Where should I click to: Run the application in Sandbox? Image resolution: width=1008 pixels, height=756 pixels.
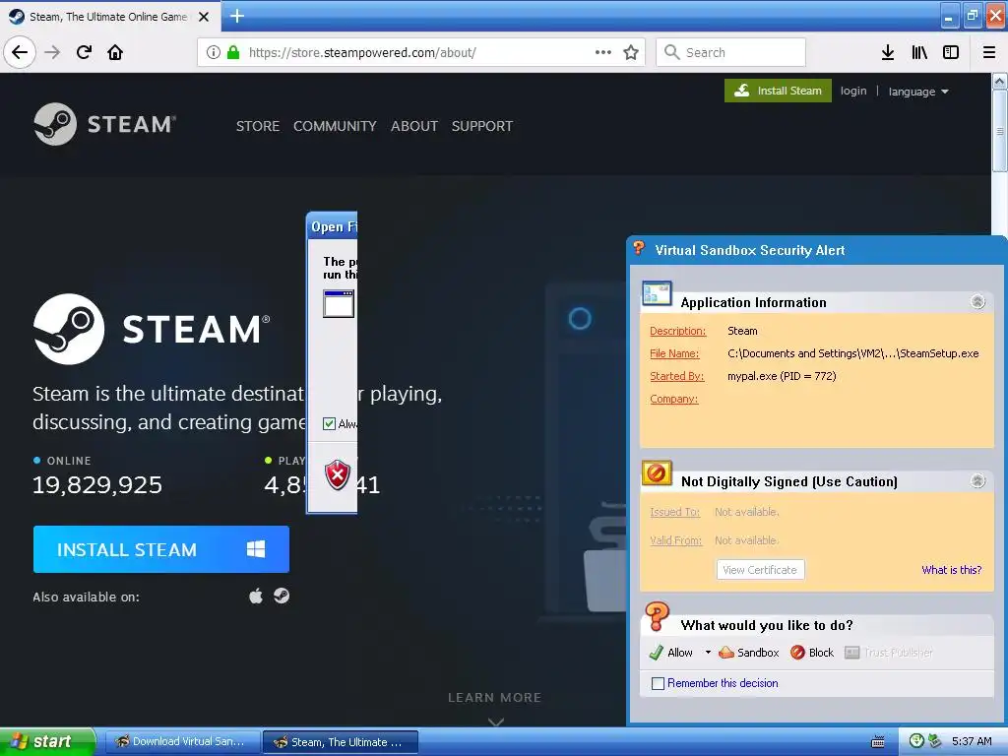[749, 653]
